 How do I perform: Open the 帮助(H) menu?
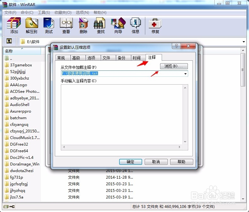(100, 13)
